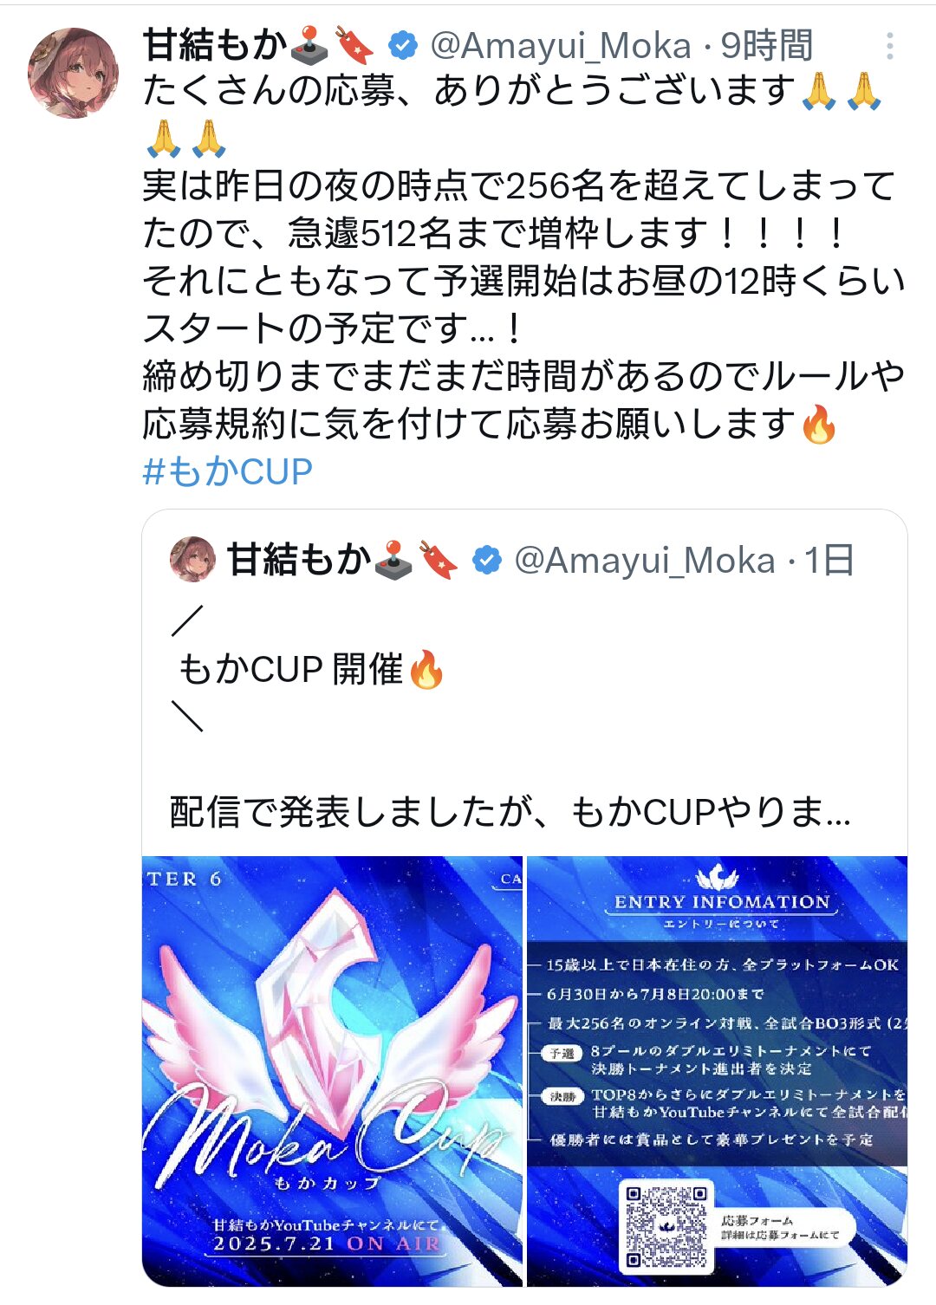Click the fire emoji after もかCUP 開催
The image size is (936, 1305).
tap(426, 670)
